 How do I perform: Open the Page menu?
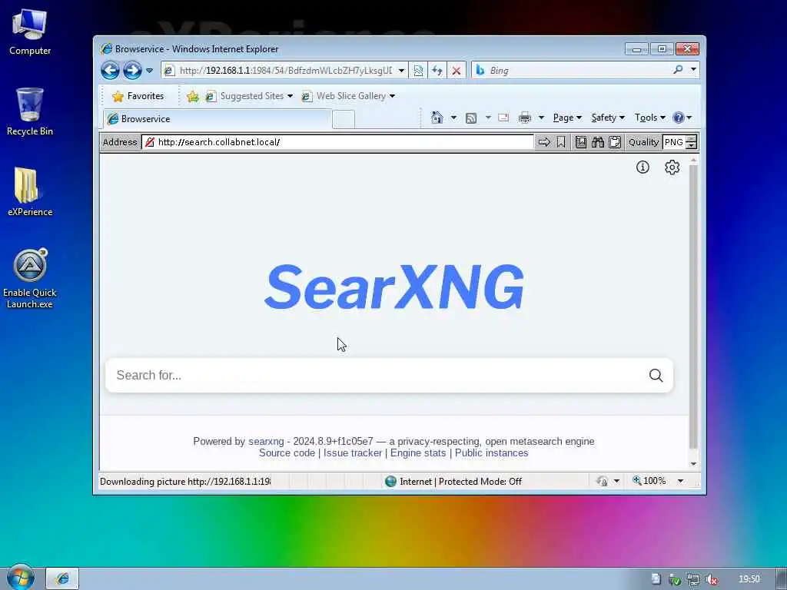pyautogui.click(x=567, y=118)
